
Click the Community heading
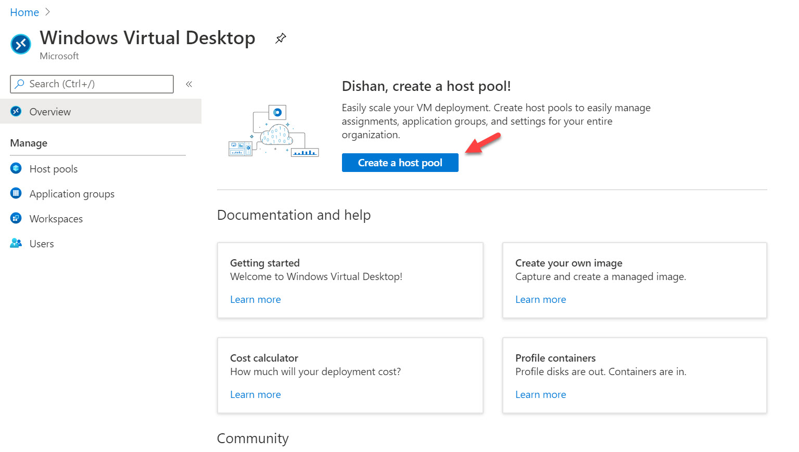point(252,438)
